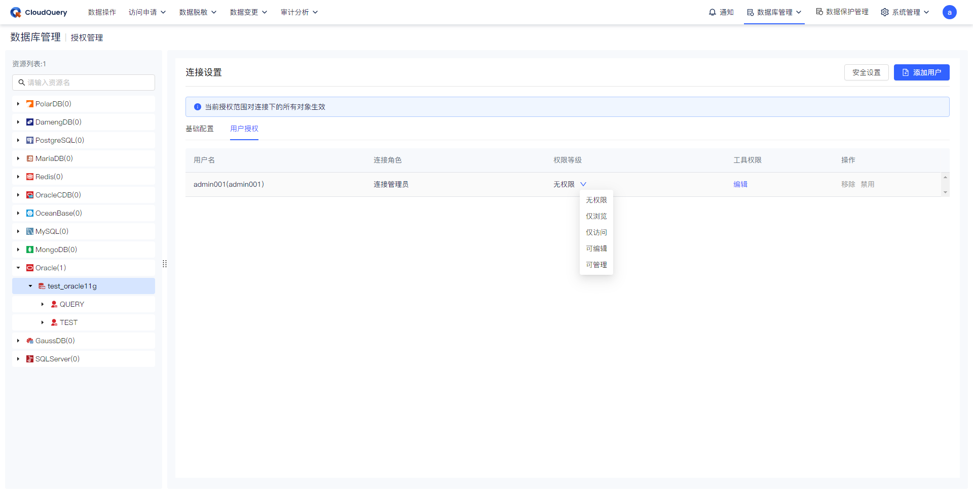Choose 可管理 from the permission dropdown

(x=596, y=265)
